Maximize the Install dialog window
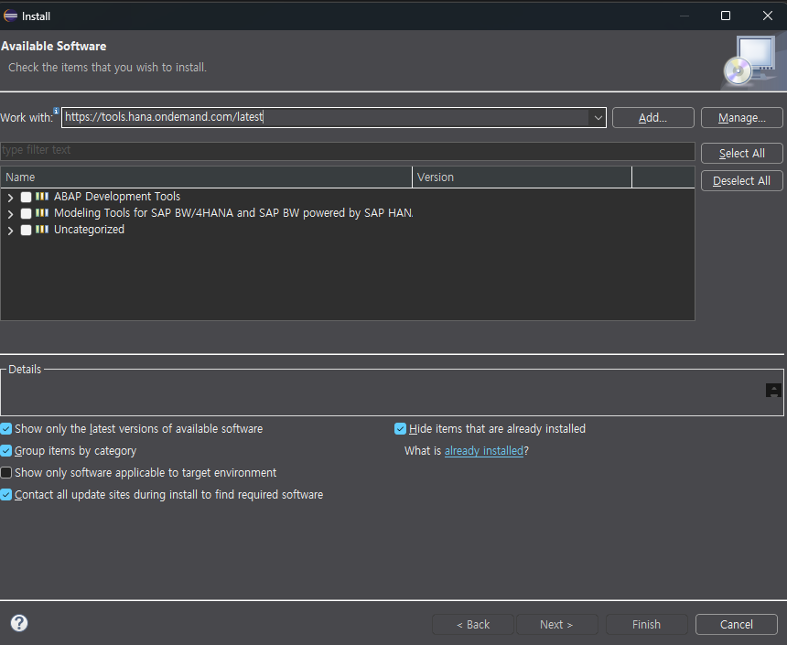This screenshot has height=645, width=787. tap(726, 16)
